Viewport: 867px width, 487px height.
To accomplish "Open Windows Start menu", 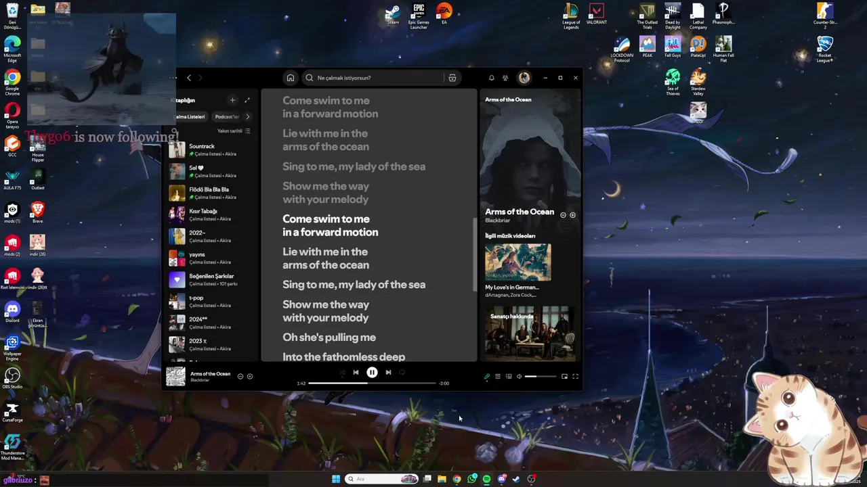I will tap(336, 479).
